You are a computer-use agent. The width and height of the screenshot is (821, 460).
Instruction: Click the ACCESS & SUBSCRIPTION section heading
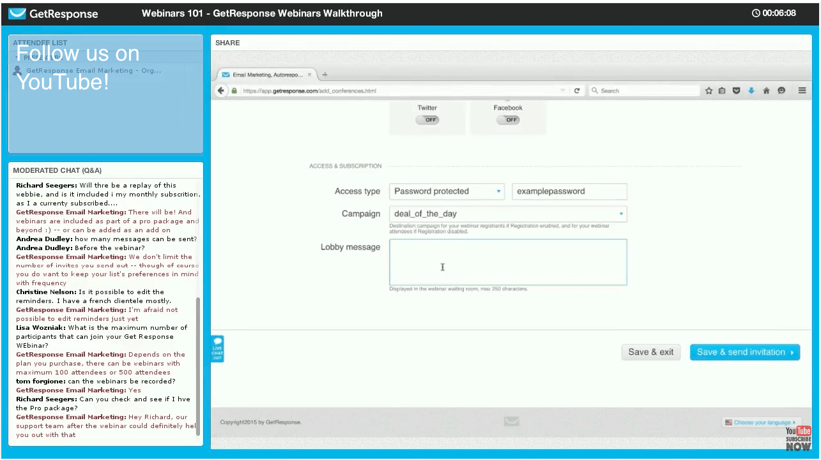[346, 166]
